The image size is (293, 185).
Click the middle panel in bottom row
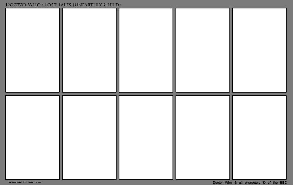pos(146,138)
